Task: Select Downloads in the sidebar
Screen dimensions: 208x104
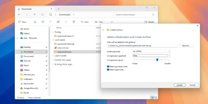Action: pyautogui.click(x=31, y=52)
